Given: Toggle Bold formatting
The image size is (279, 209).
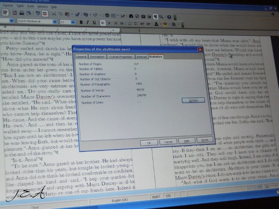Looking at the screenshot, I should pos(81,22).
